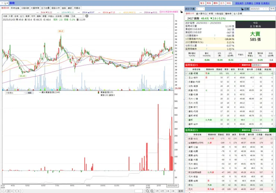Click the 主力 button in top bar

222,3
